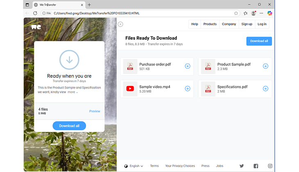The width and height of the screenshot is (299, 172).
Task: Open the Products menu item
Action: (210, 24)
